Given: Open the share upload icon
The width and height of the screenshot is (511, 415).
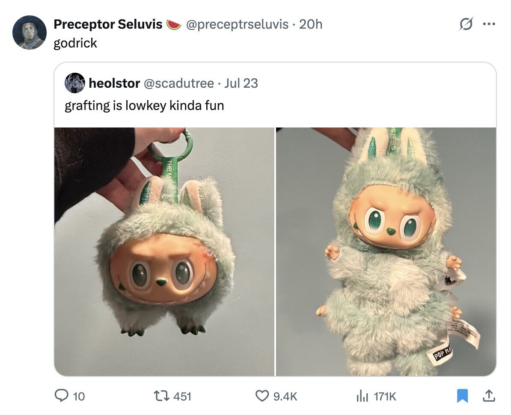Looking at the screenshot, I should click(x=489, y=396).
